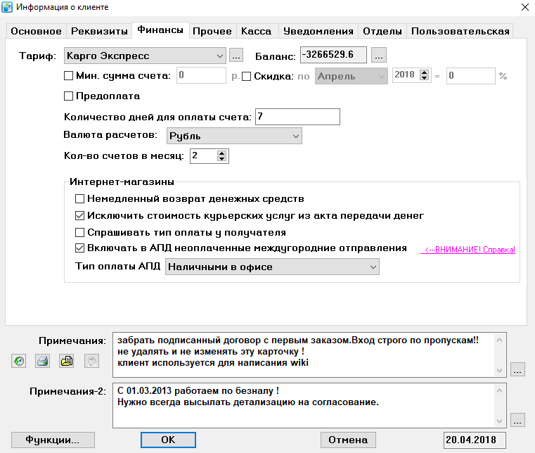Click the grayed envelope mail icon

click(x=92, y=361)
